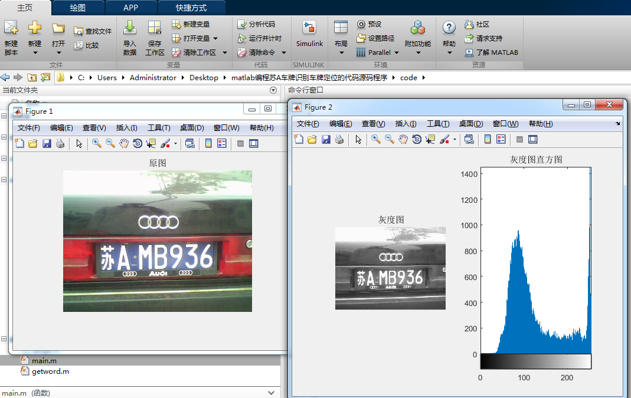Expand the 打开变量 dropdown arrow
Viewport: 631px width, 398px height.
click(x=215, y=38)
